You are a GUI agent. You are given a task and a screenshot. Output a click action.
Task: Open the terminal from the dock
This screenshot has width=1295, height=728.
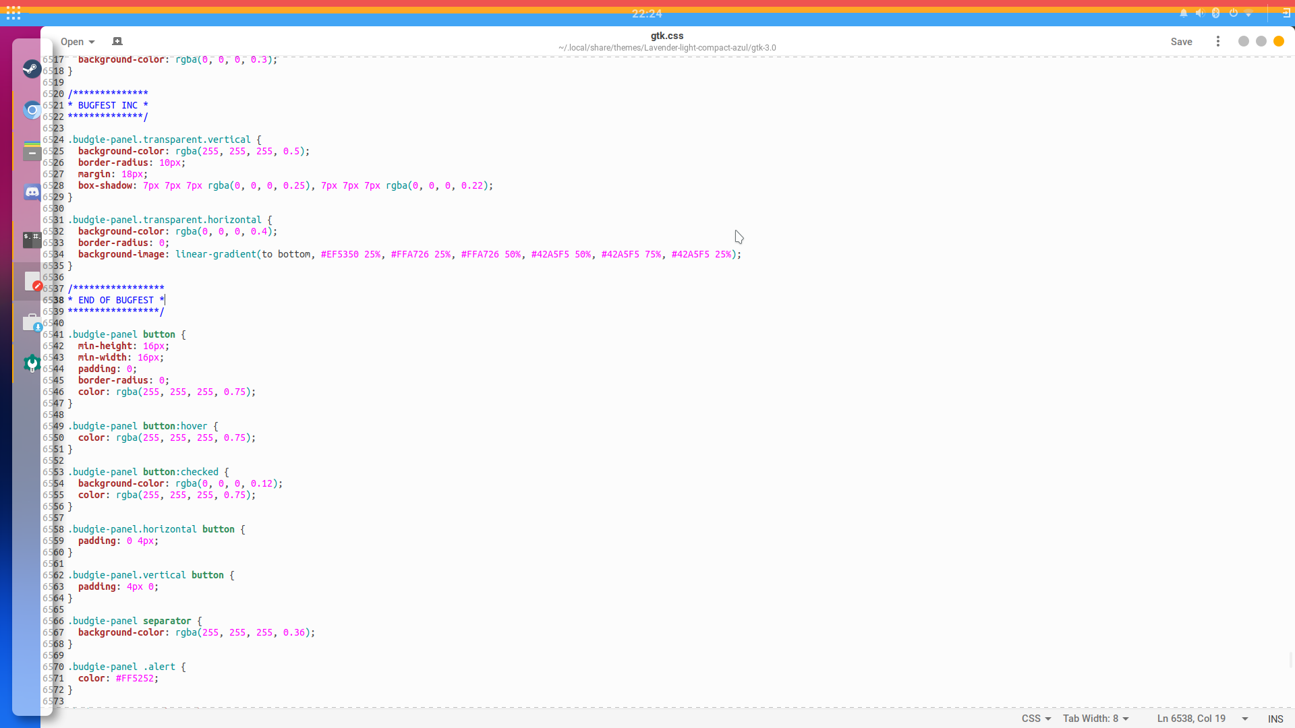coord(32,239)
